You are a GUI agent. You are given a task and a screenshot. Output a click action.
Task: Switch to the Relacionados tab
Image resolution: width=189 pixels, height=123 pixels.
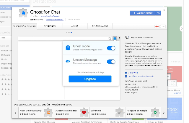pyautogui.click(x=100, y=26)
